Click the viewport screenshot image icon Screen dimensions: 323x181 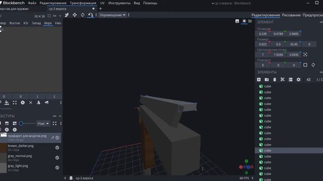[237, 21]
